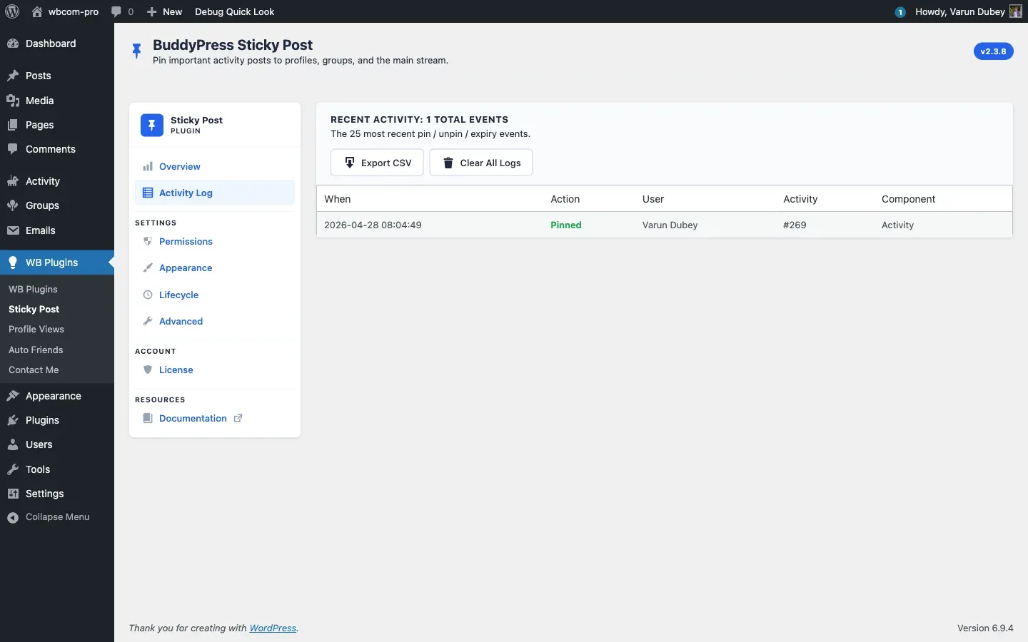This screenshot has height=642, width=1028.
Task: Open Profile Views submenu item
Action: pyautogui.click(x=36, y=329)
